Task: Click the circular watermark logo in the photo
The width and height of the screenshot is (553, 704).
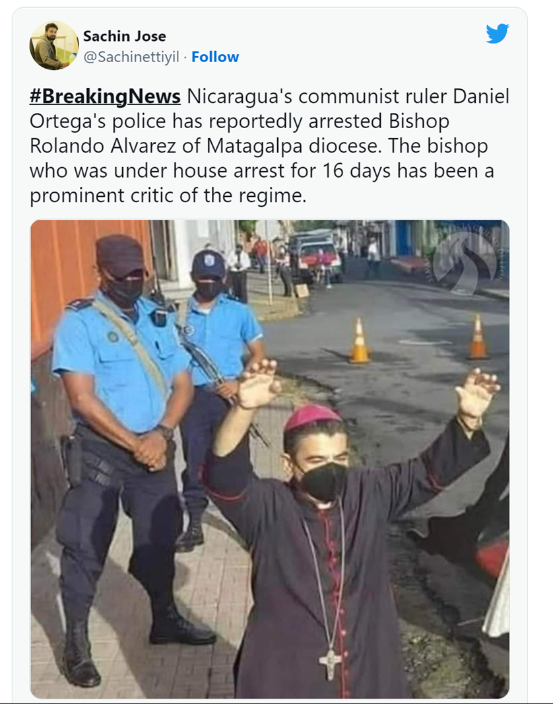Action: coord(467,258)
